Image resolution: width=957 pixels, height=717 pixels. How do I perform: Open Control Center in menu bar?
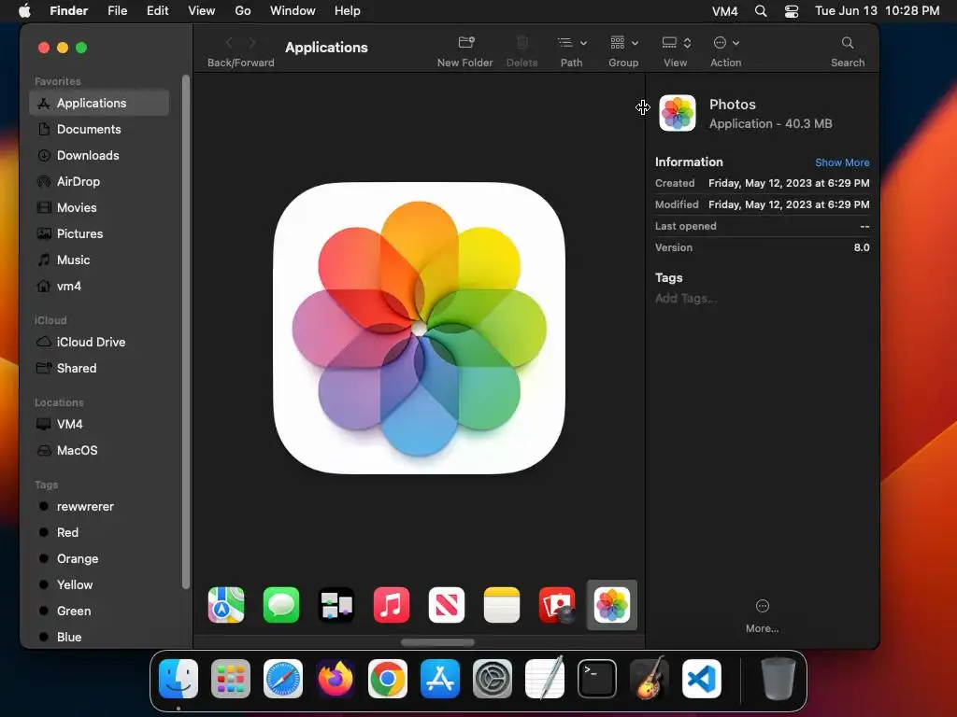(792, 11)
